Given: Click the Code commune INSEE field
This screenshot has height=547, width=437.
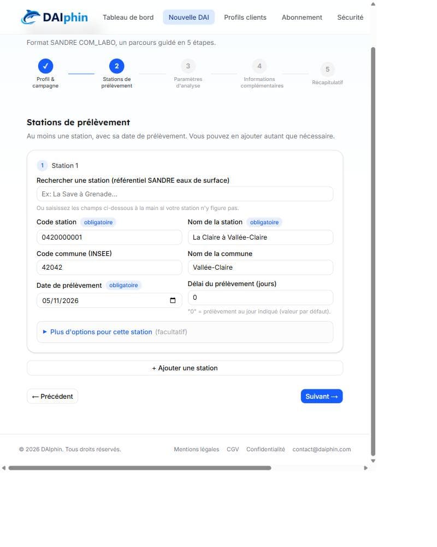Looking at the screenshot, I should coord(109,267).
